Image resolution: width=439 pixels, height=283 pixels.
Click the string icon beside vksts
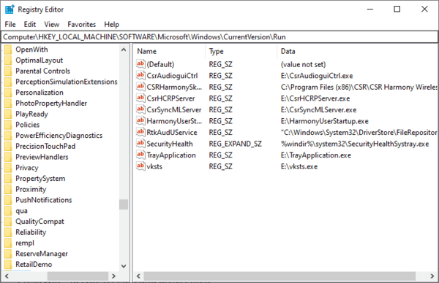(140, 166)
